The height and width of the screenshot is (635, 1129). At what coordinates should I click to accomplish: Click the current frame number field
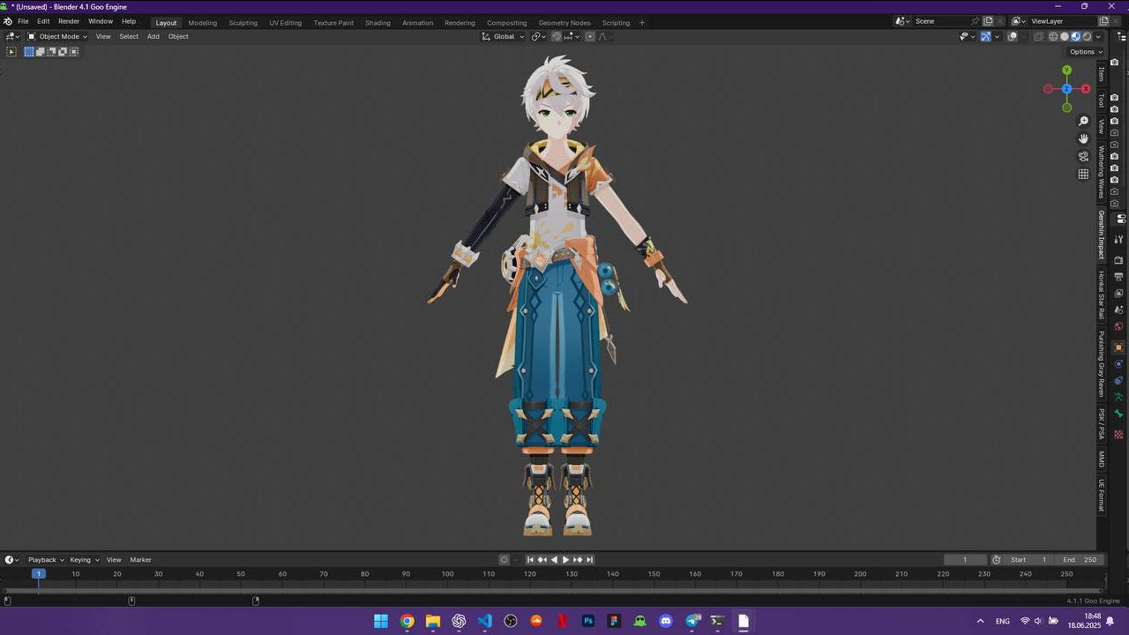point(964,559)
